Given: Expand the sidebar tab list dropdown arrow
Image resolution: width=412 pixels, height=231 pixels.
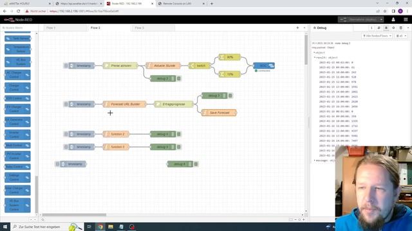Looking at the screenshot, I should click(x=408, y=28).
